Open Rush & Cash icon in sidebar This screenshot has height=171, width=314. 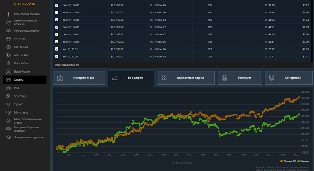tap(9, 63)
